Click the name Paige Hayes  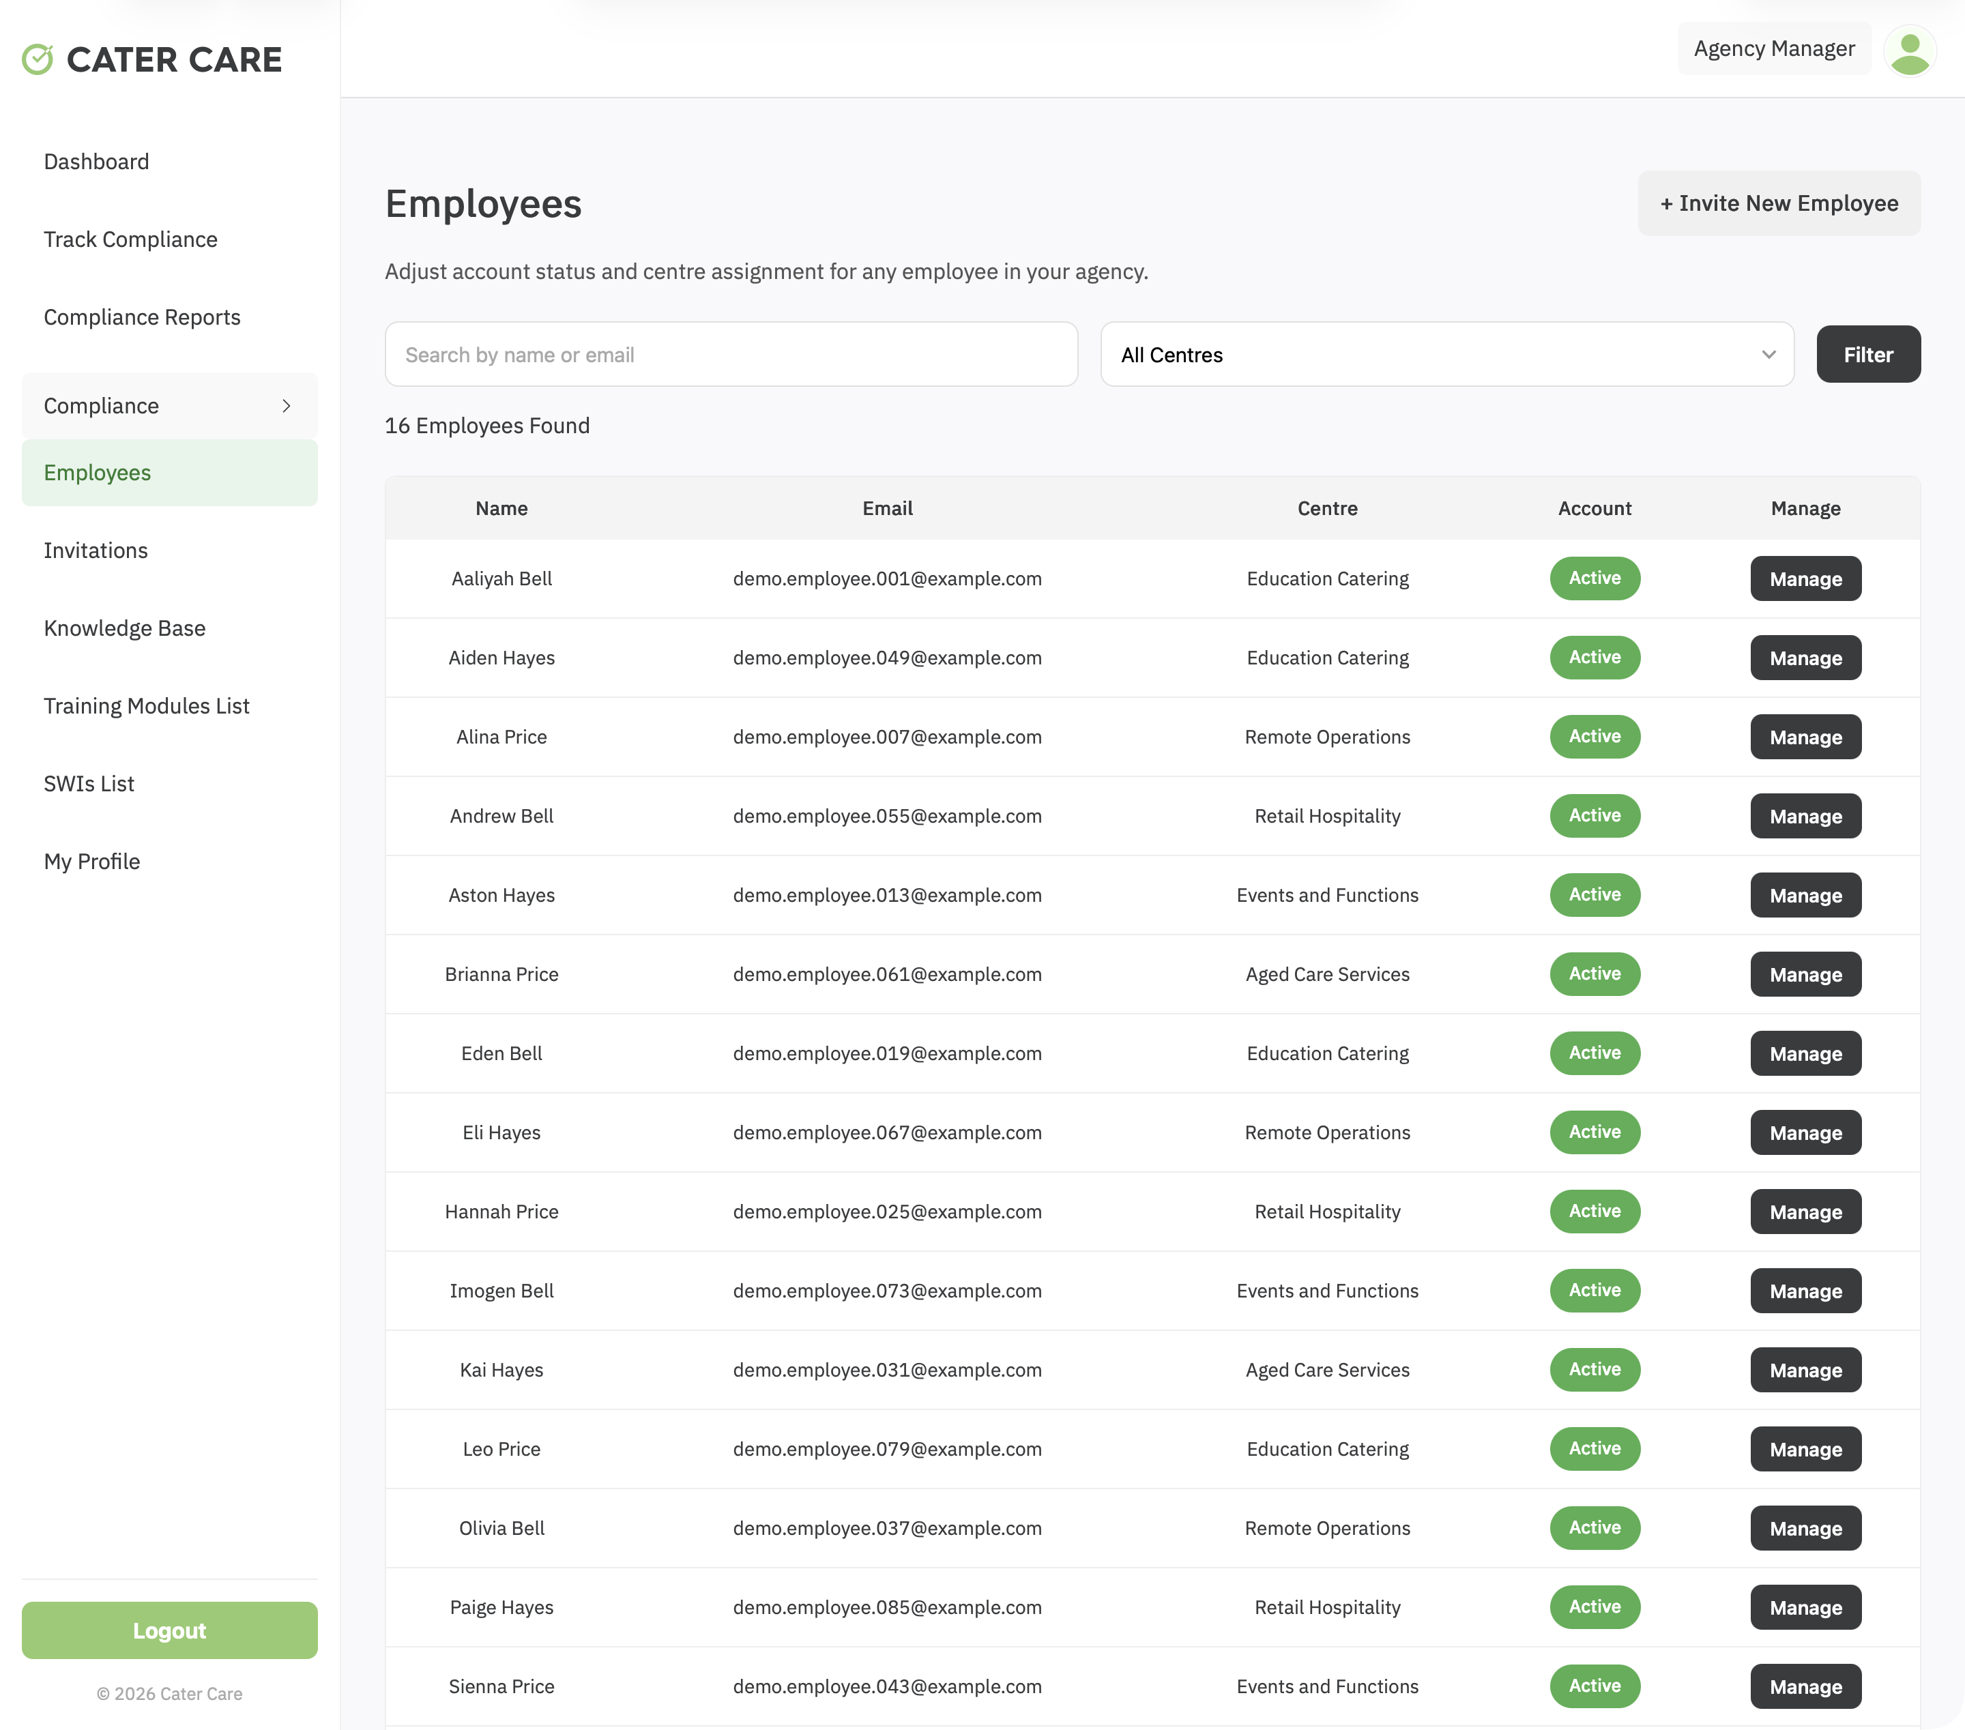coord(501,1608)
